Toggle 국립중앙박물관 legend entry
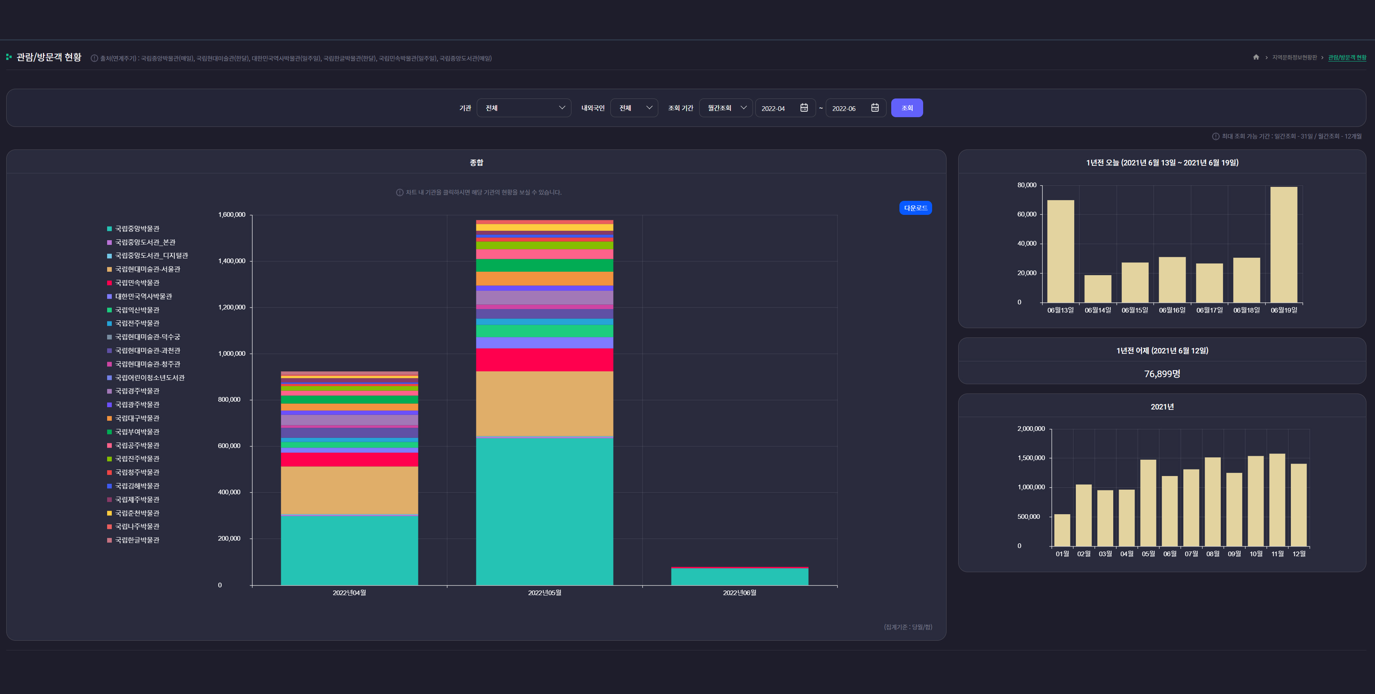 pyautogui.click(x=134, y=229)
